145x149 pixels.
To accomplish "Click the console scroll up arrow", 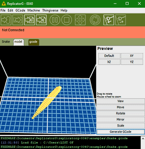I will tap(143, 139).
